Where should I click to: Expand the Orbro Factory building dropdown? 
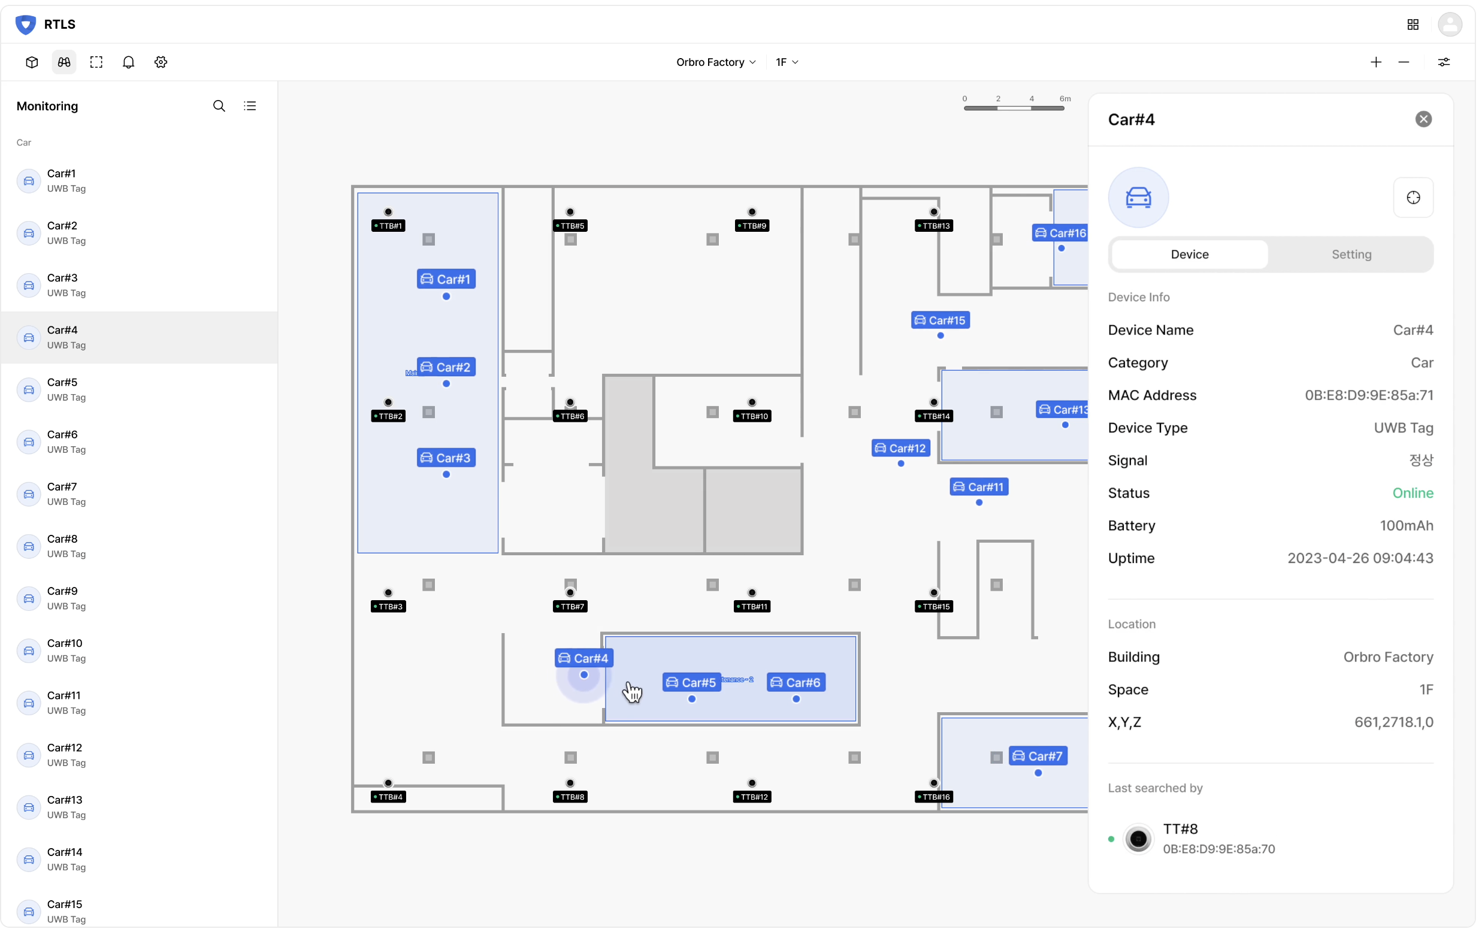715,62
